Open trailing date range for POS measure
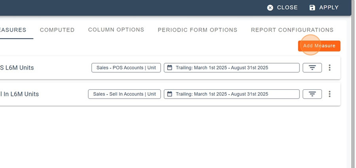Screen dimensions: 356x168 coord(231,68)
